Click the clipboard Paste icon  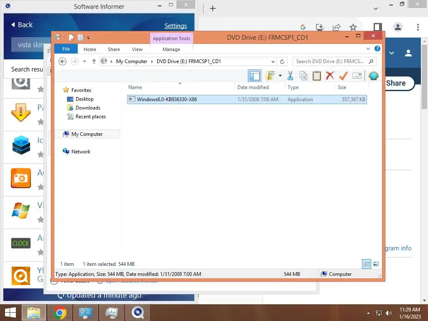pyautogui.click(x=317, y=76)
